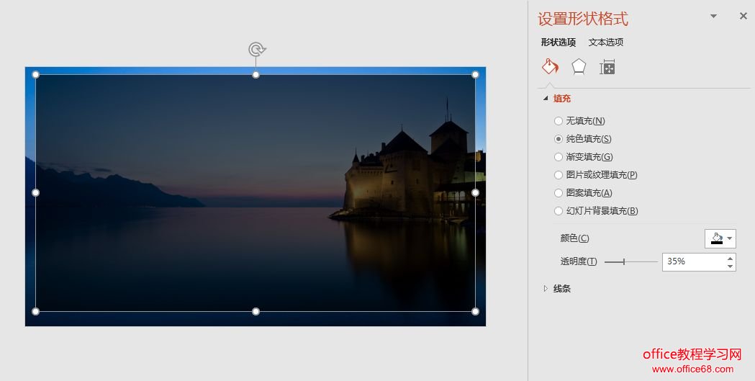This screenshot has height=381, width=755.
Task: Switch to the 形状选项 tab
Action: (x=558, y=42)
